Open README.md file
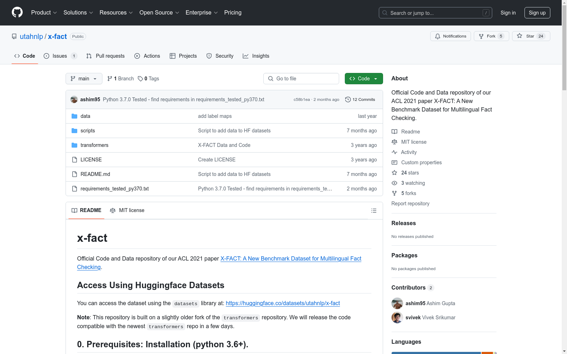 point(95,174)
